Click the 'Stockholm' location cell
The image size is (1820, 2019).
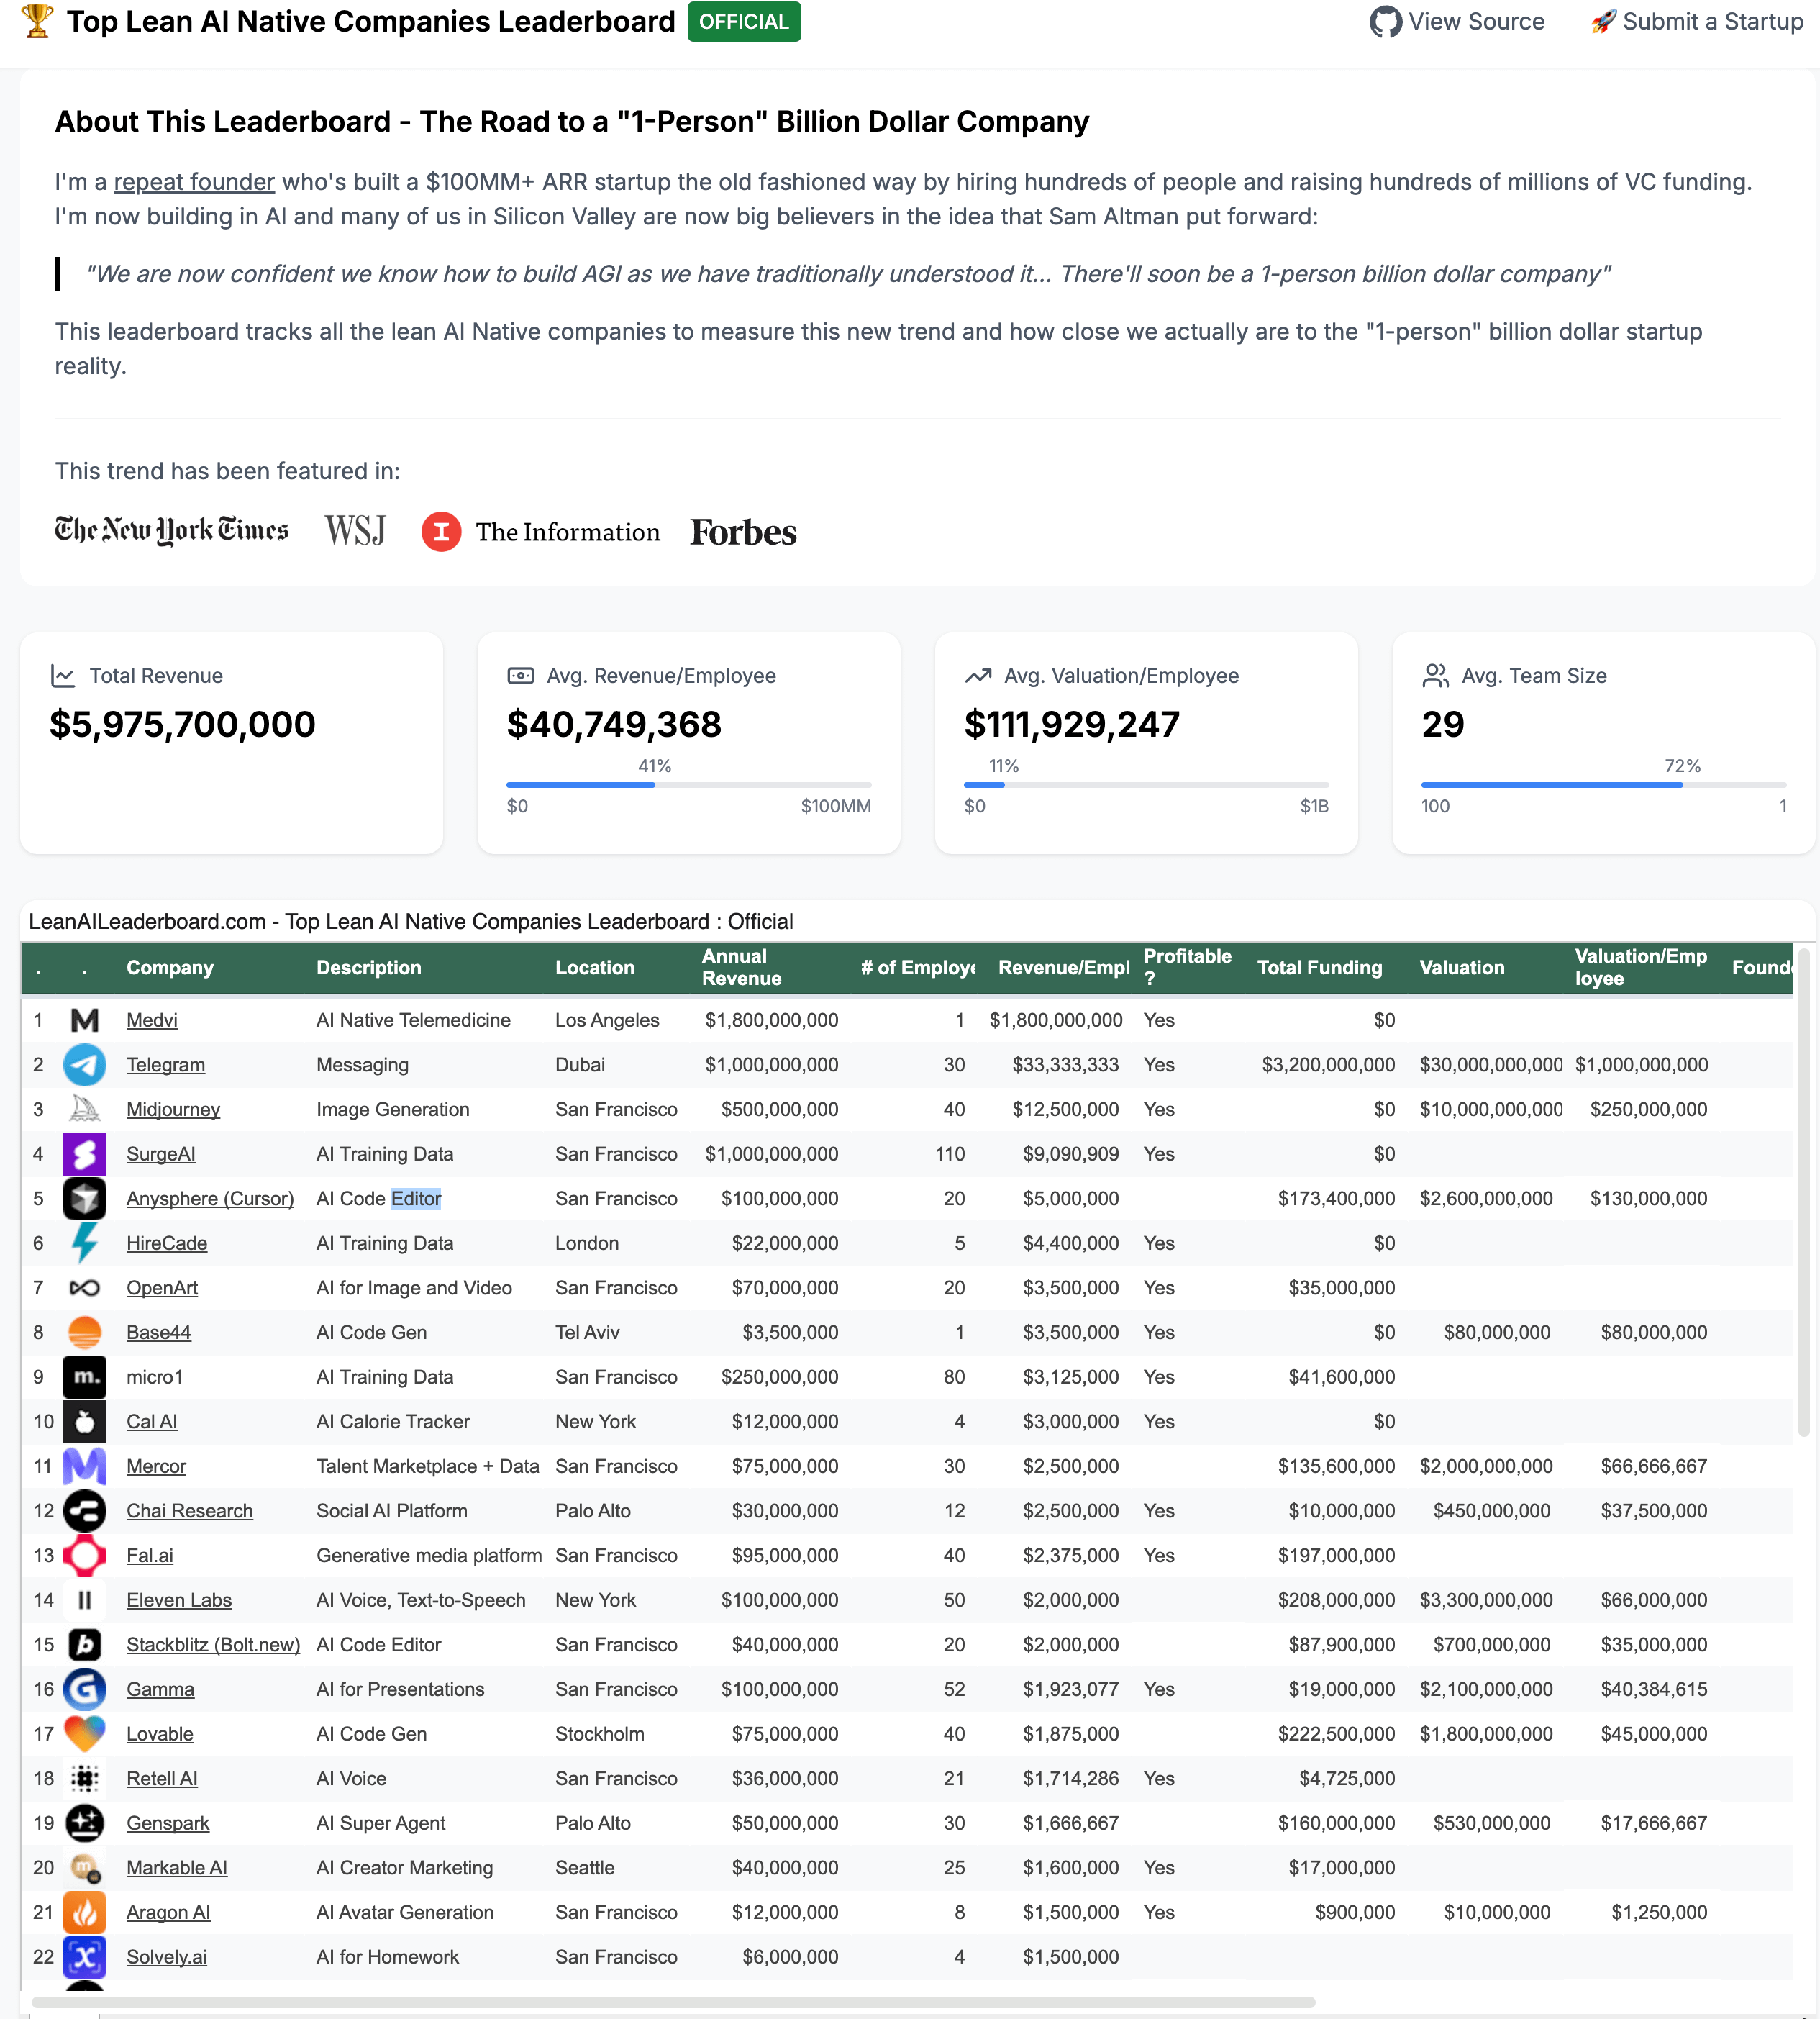(x=600, y=1734)
